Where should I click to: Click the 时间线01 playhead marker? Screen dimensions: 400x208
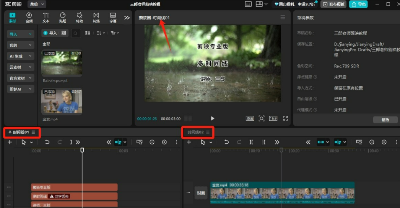point(82,150)
